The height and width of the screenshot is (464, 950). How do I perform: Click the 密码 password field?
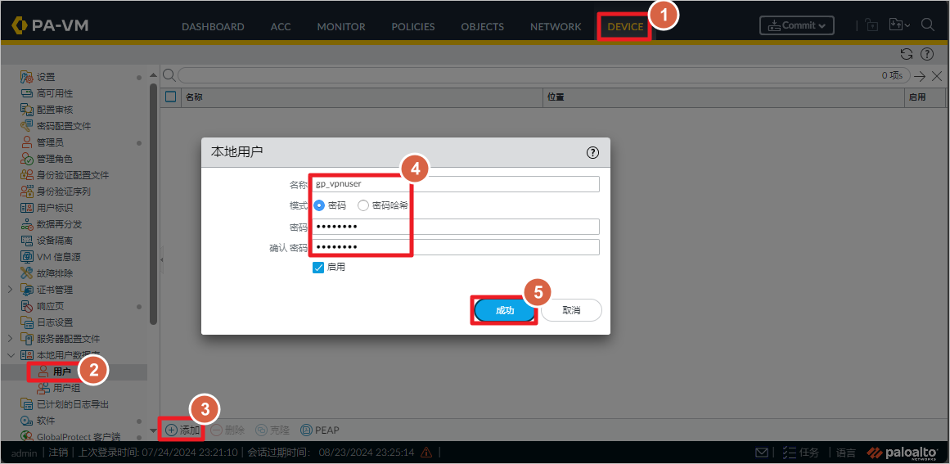456,227
